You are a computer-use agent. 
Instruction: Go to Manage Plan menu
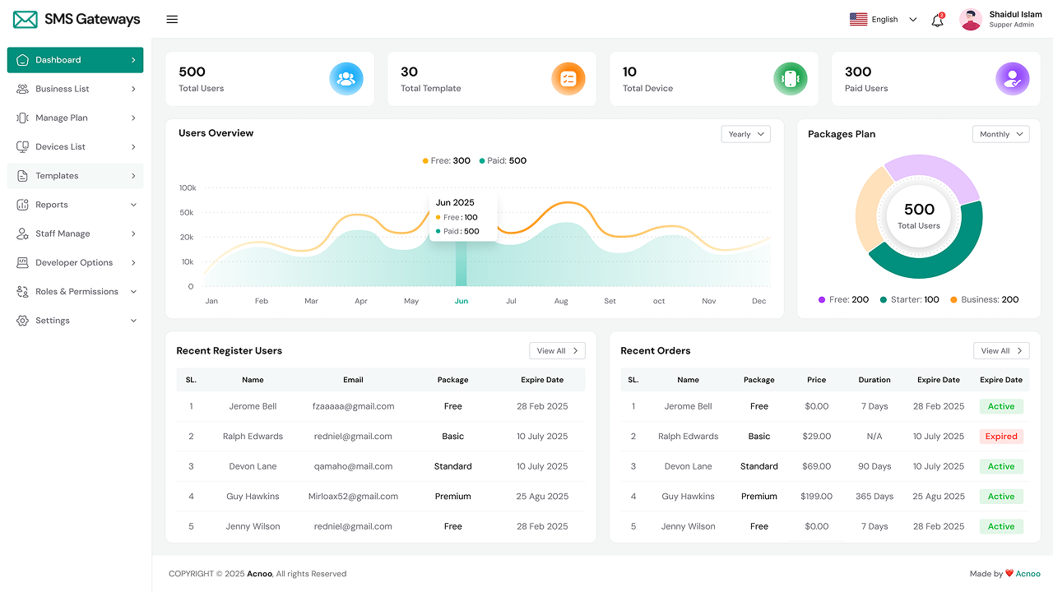click(75, 118)
